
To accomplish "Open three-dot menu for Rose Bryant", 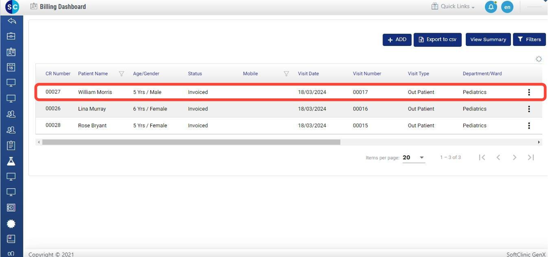I will [528, 126].
